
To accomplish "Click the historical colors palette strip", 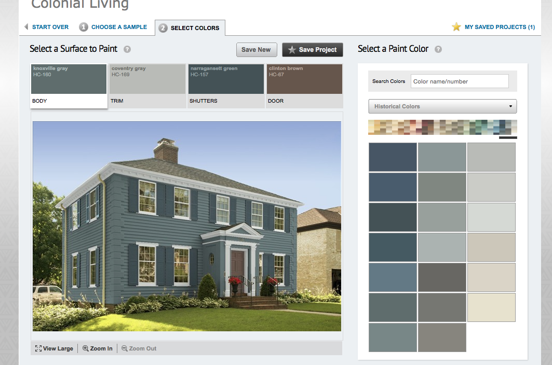I will (x=442, y=128).
